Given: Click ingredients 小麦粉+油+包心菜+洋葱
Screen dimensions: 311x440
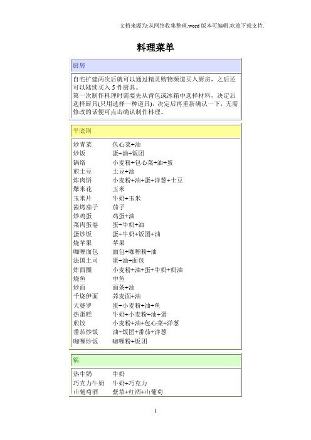Looking at the screenshot, I should click(x=145, y=323).
